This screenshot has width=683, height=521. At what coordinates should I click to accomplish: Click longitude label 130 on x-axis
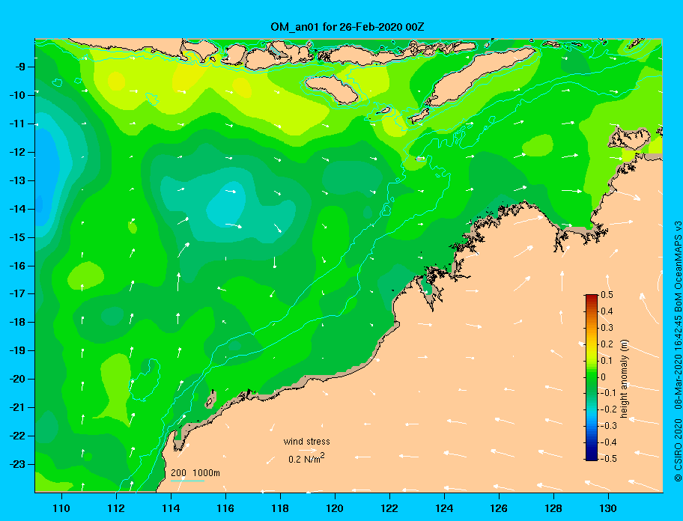click(x=608, y=508)
